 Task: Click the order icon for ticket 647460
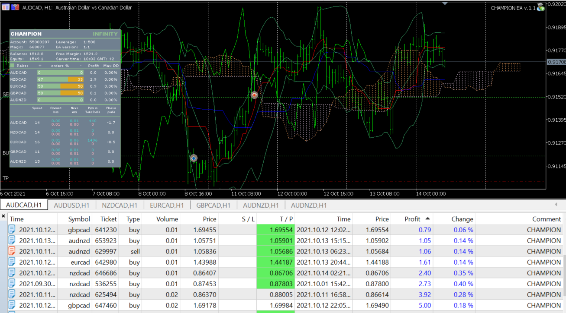tap(12, 306)
